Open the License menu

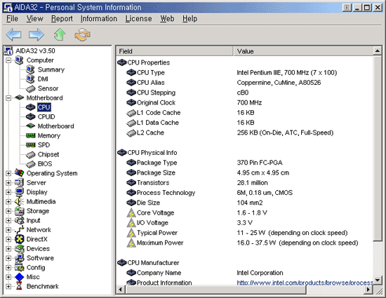point(138,19)
